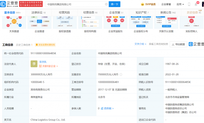Select business term 2017-12-07 至 无固定期限

pos(112,90)
